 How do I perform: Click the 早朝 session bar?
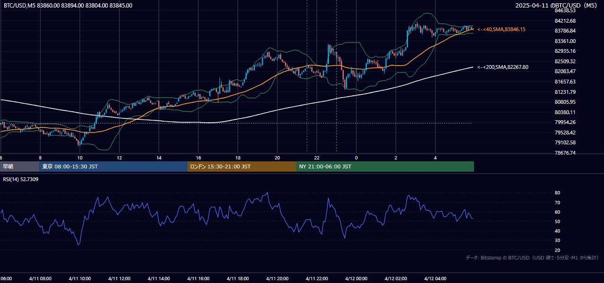[20, 166]
